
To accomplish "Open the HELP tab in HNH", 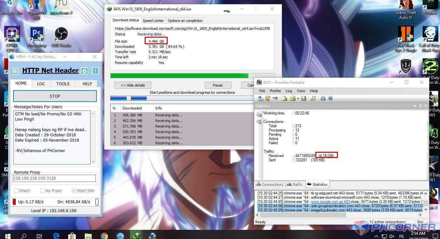I will 87,84.
